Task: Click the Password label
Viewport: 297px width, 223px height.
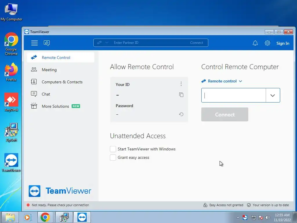Action: click(124, 106)
